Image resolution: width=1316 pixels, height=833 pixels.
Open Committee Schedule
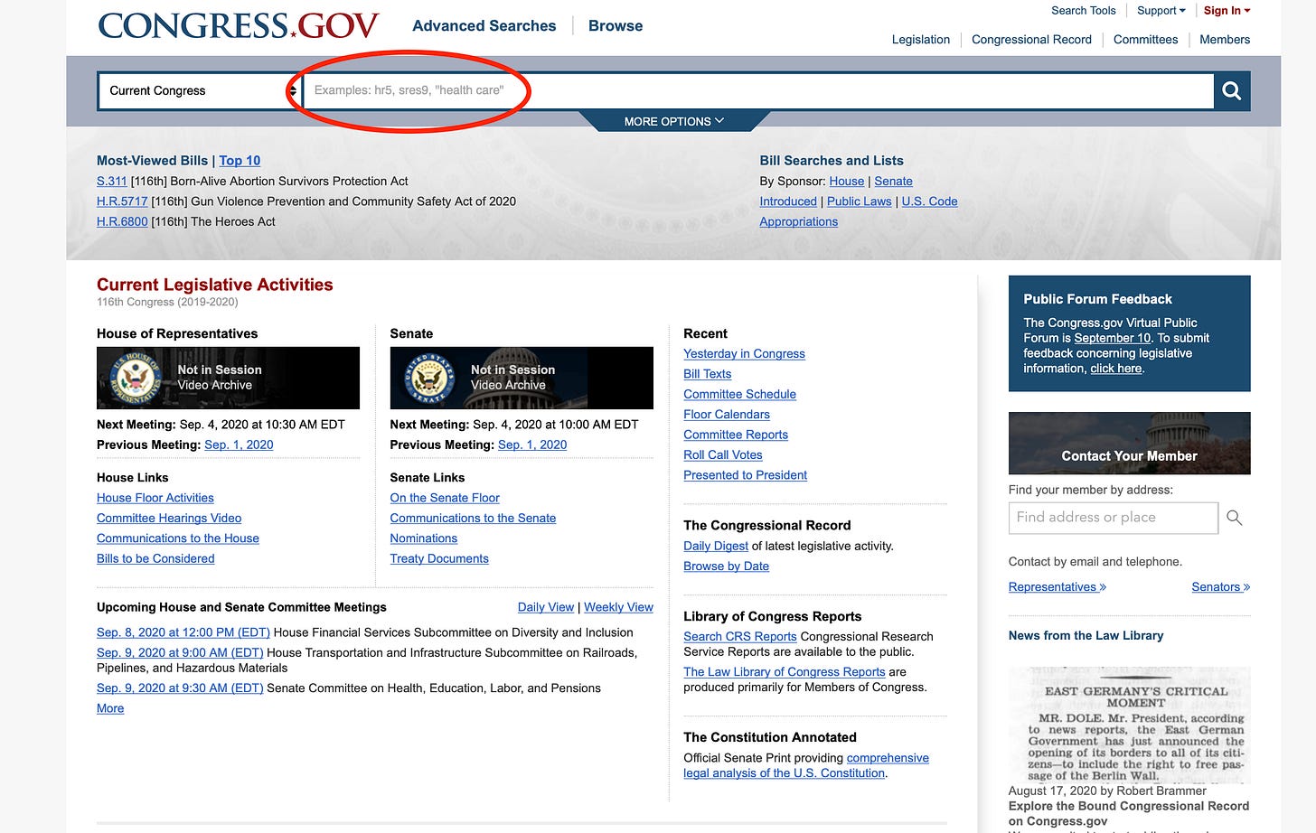[739, 394]
